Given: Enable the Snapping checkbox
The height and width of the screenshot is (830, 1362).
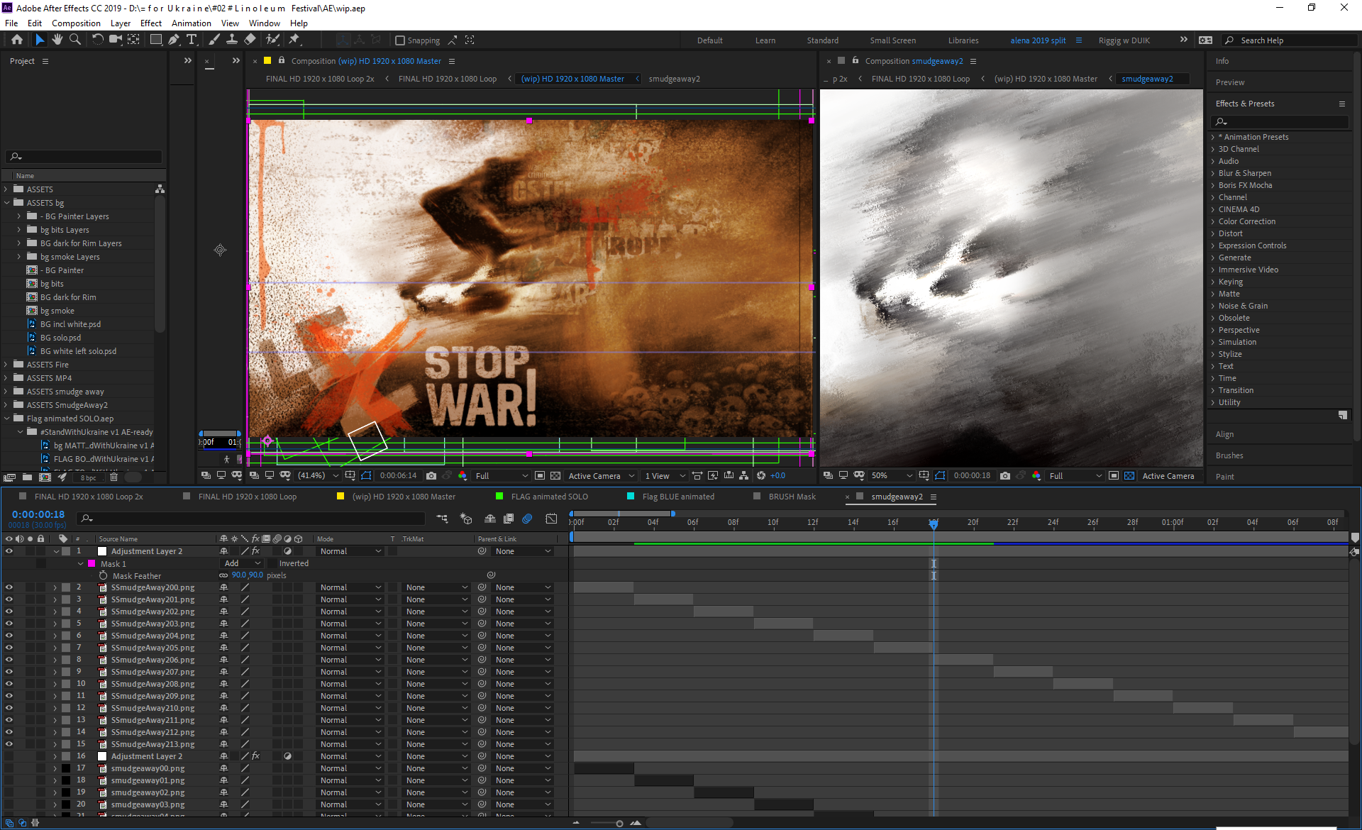Looking at the screenshot, I should click(400, 40).
